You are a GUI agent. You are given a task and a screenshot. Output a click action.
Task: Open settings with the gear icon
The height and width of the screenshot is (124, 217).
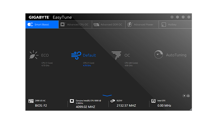[x=172, y=17]
